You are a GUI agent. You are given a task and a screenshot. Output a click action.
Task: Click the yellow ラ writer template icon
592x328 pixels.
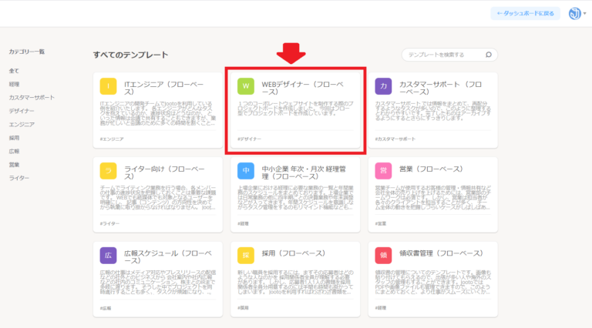tap(109, 170)
